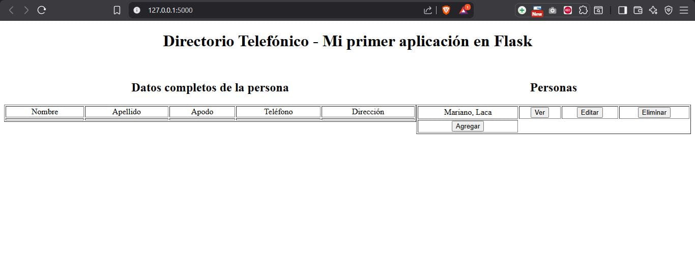Screen dimensions: 695x260
Task: Click the 'Apodo' column header
Action: [202, 112]
